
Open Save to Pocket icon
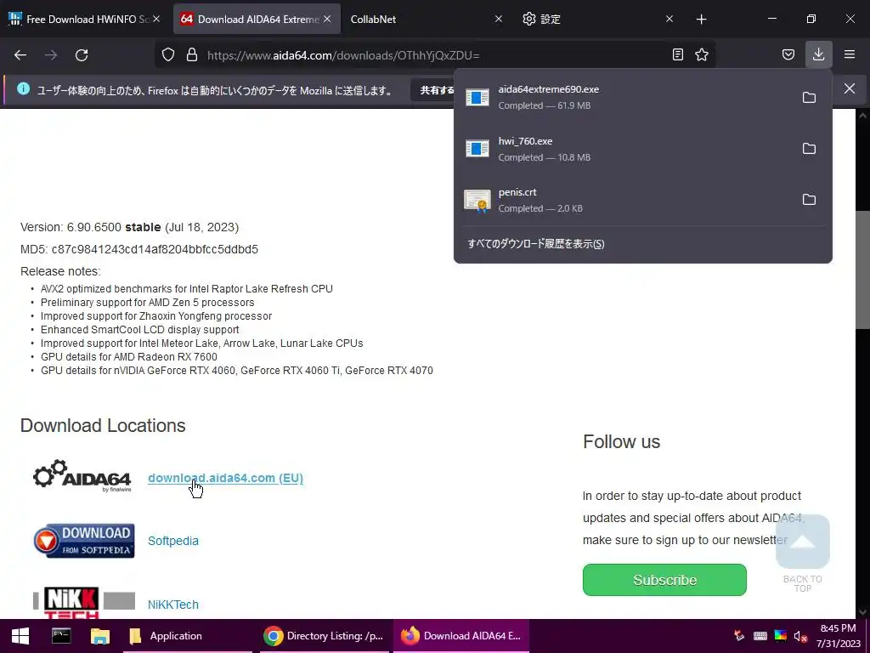click(x=788, y=54)
